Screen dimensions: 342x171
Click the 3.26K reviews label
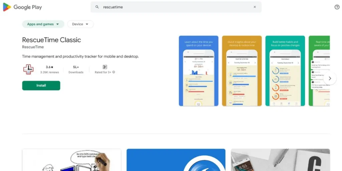(x=49, y=72)
